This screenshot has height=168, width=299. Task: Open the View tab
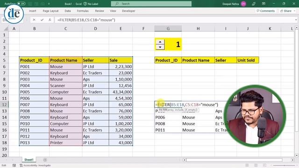tap(113, 11)
